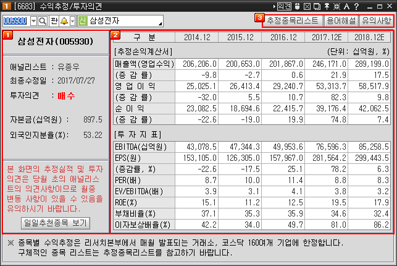Click the corner arrow in stock name box
The image size is (397, 266).
(x=161, y=24)
